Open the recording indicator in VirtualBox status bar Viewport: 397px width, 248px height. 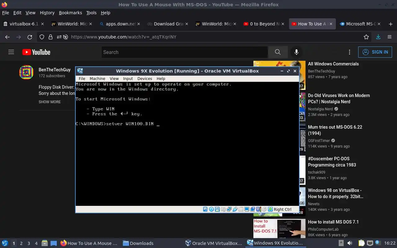pos(253,209)
